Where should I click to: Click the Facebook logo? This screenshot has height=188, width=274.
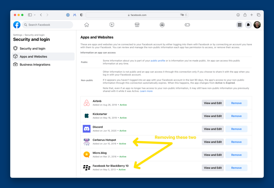coord(17,25)
